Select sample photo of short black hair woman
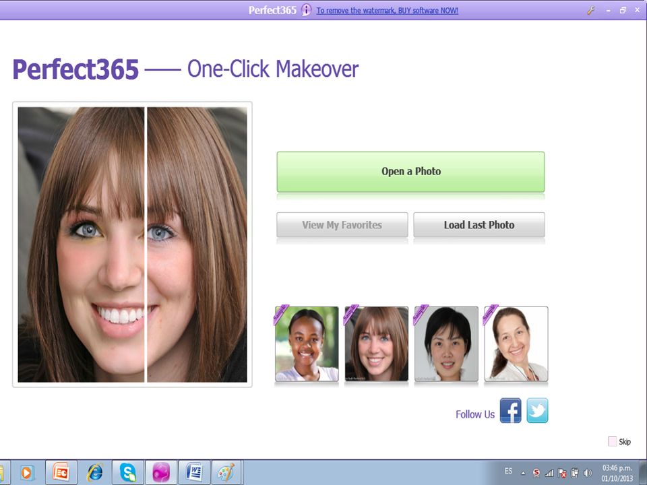This screenshot has height=485, width=647. (x=446, y=344)
